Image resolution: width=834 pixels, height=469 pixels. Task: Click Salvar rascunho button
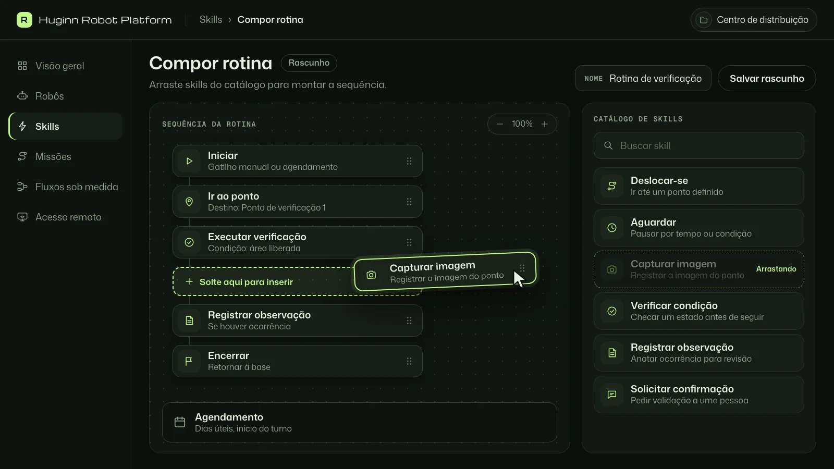tap(767, 78)
